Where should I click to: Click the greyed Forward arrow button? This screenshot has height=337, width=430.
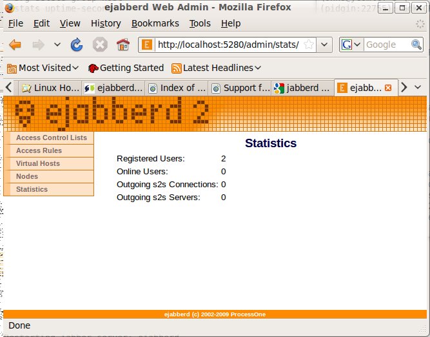38,45
